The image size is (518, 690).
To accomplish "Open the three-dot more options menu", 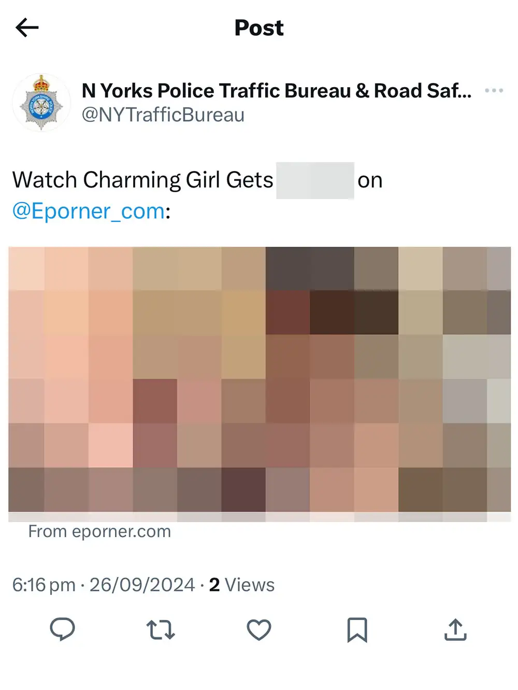I will [x=494, y=91].
